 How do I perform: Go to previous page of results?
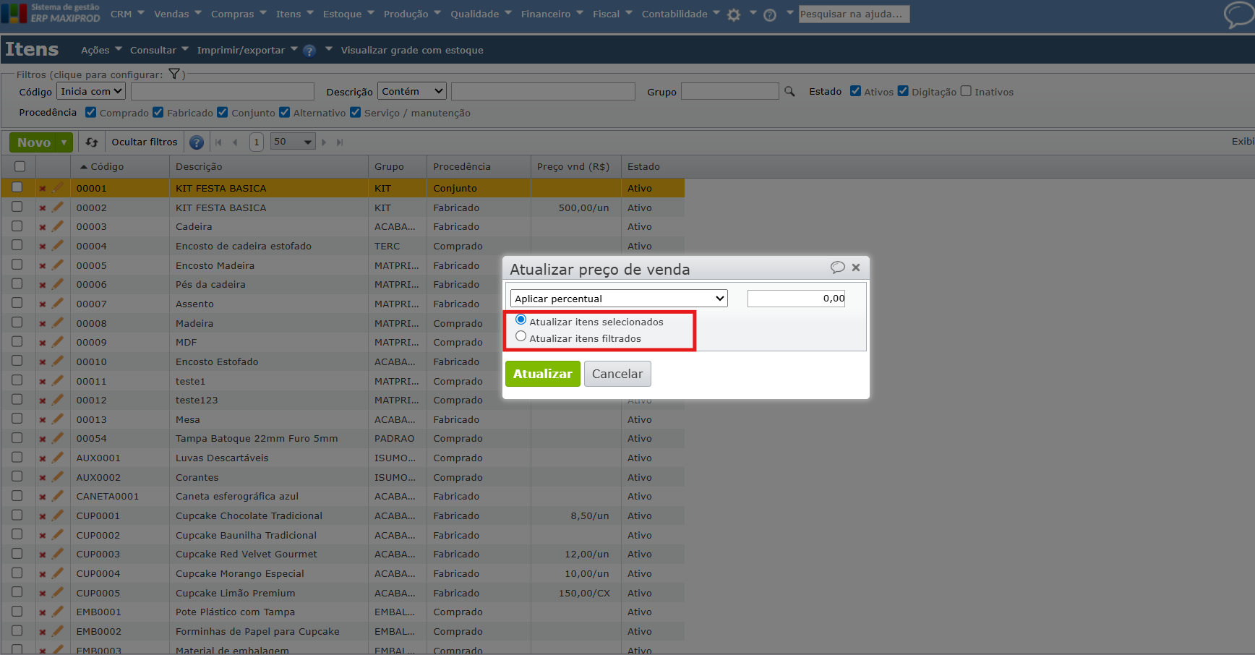point(235,142)
